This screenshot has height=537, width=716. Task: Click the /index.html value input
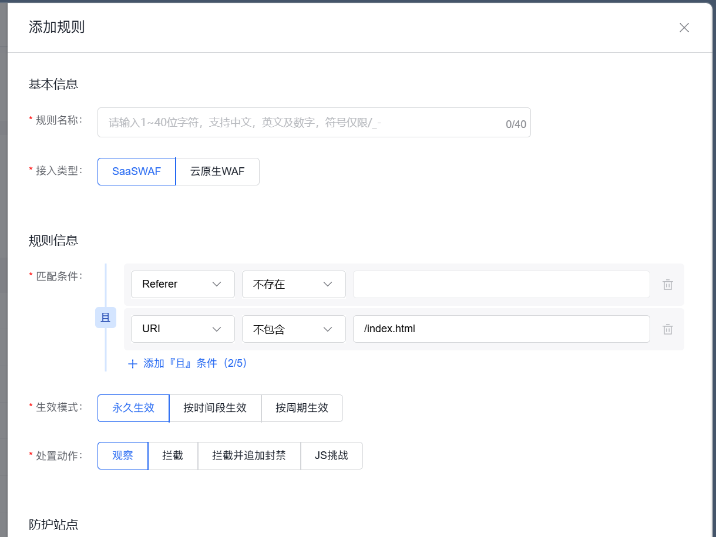(x=501, y=329)
